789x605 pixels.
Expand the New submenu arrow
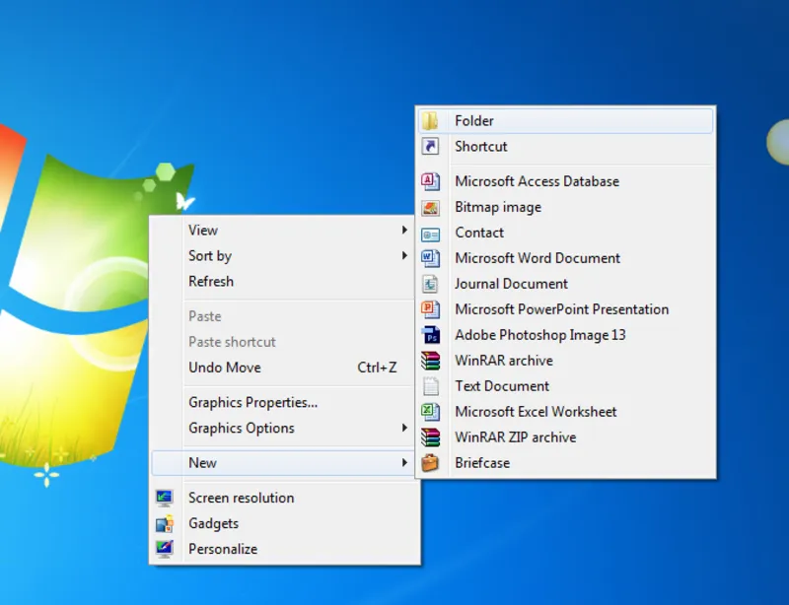(404, 462)
